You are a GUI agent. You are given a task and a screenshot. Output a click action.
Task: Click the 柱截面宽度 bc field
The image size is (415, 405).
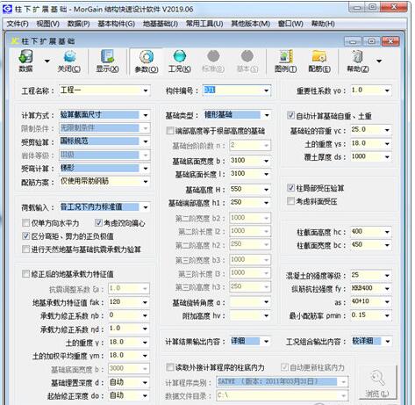371,245
